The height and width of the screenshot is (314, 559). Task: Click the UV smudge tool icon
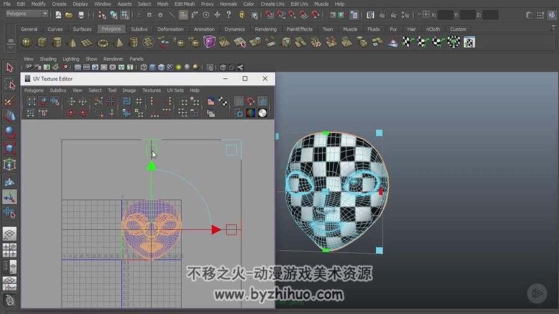tap(43, 102)
